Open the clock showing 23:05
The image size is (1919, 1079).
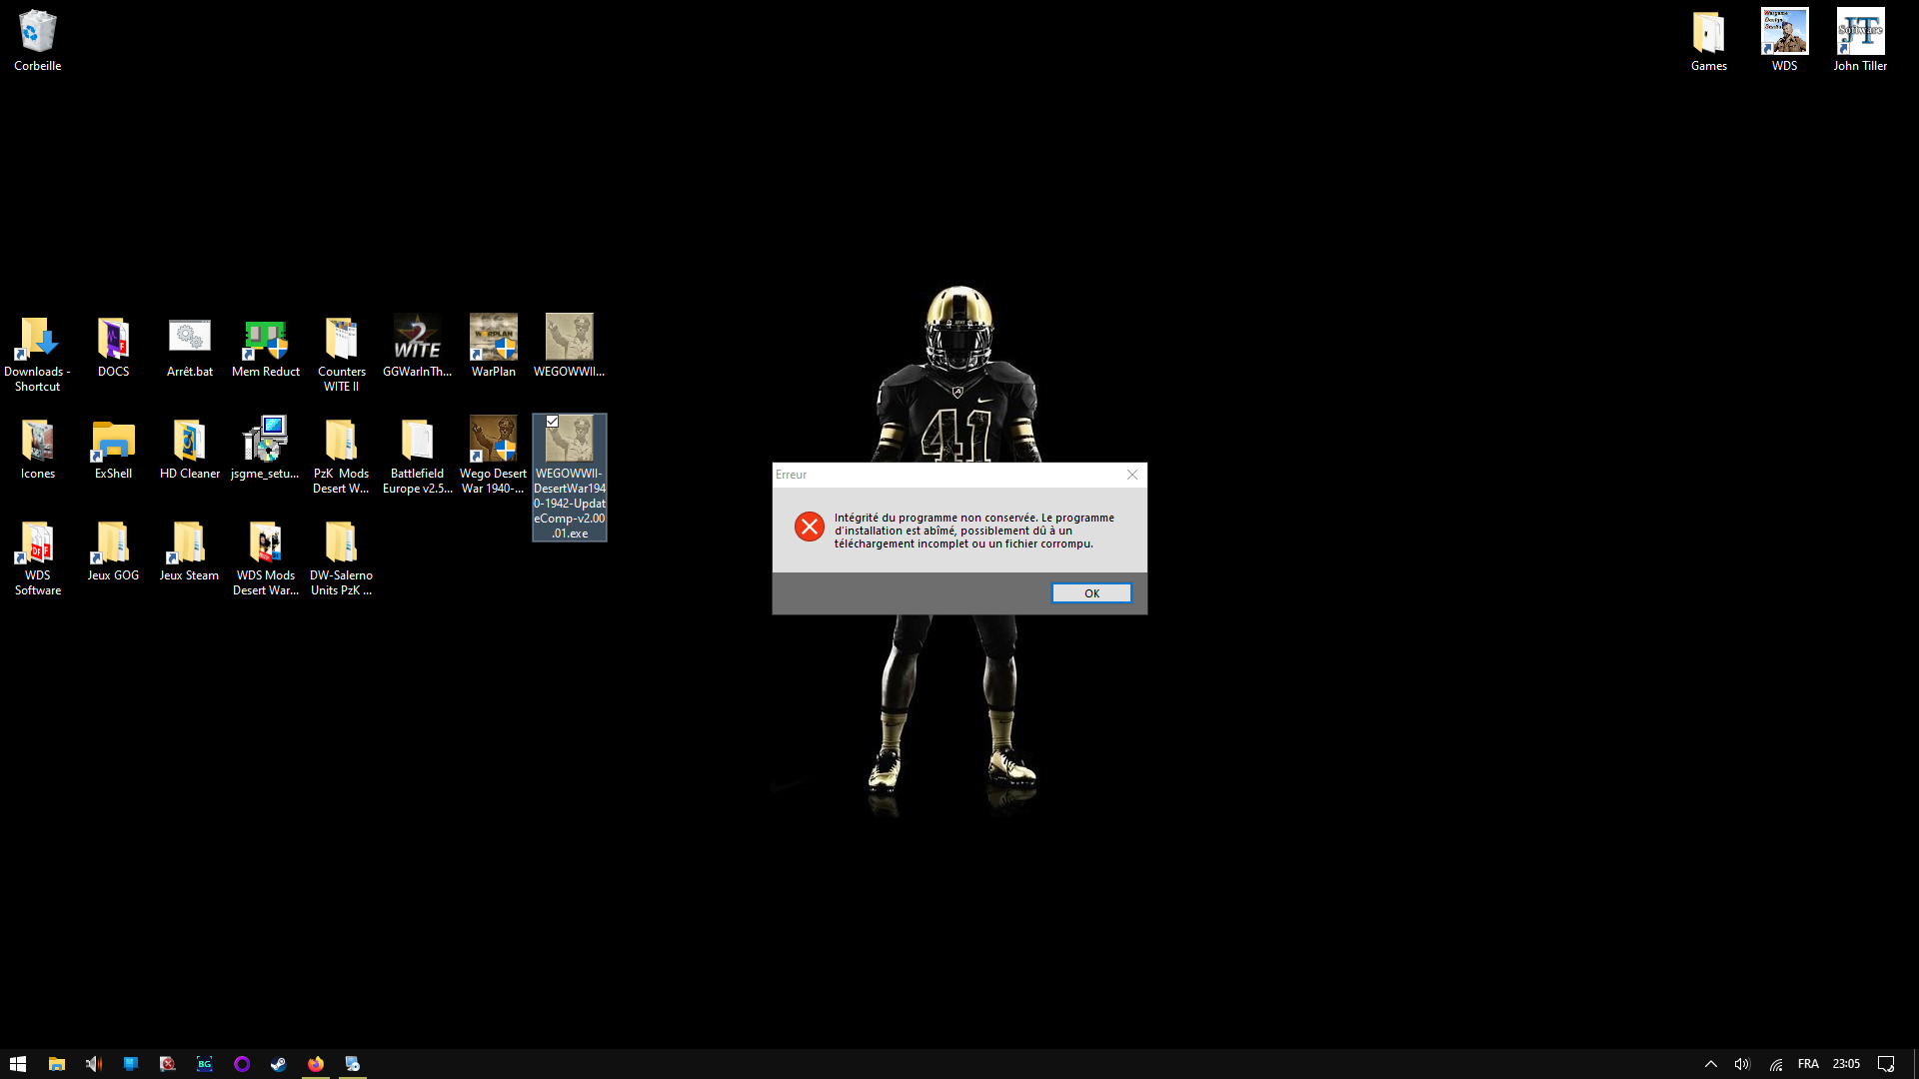1846,1064
